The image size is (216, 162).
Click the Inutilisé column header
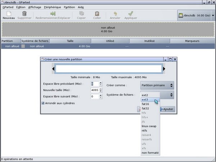coord(149,41)
